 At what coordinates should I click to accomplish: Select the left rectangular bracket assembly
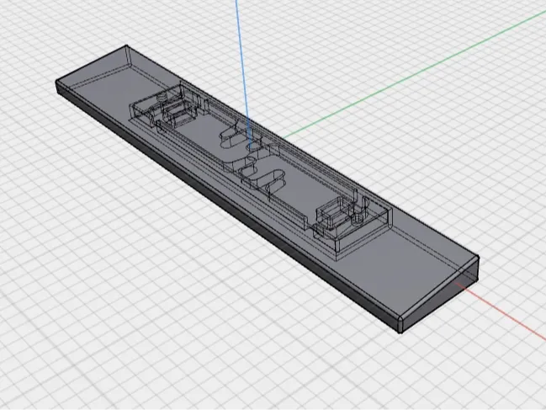coord(166,108)
